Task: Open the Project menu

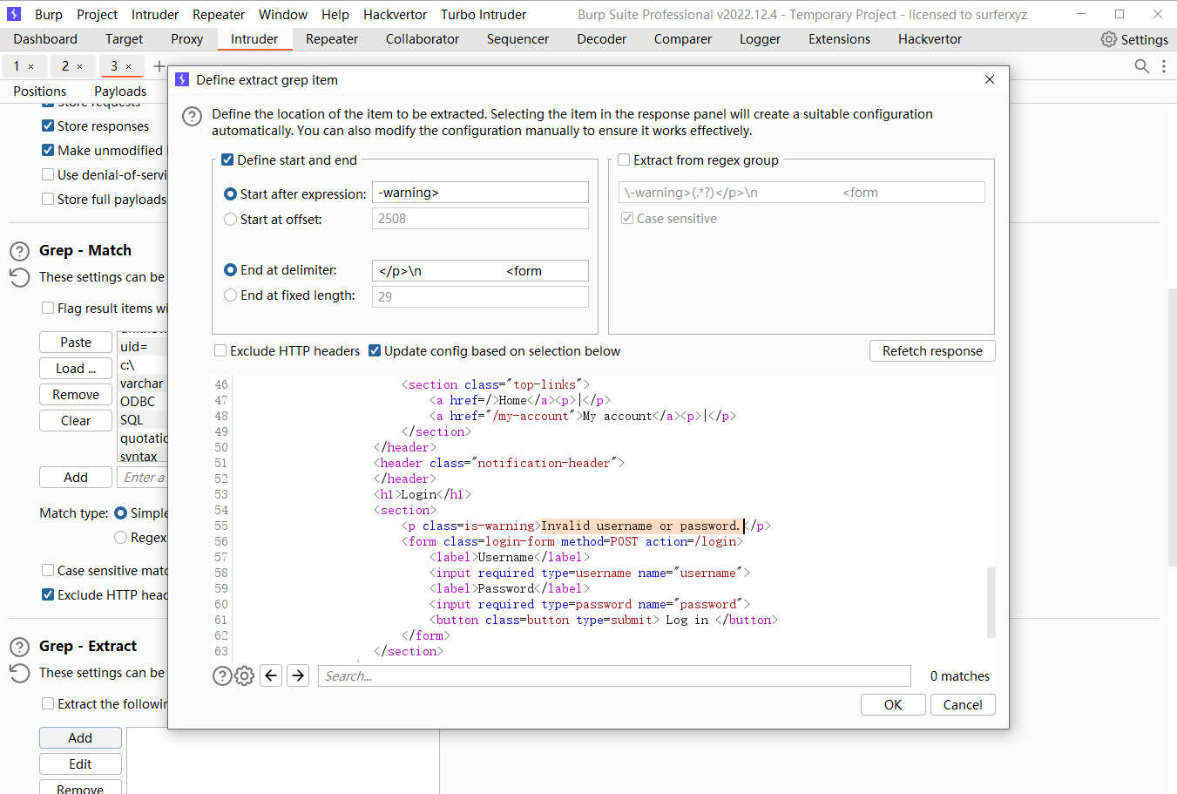Action: click(97, 15)
